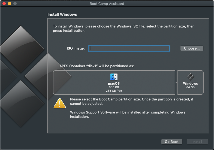Click the "936 GB" macOS size text

tap(114, 87)
